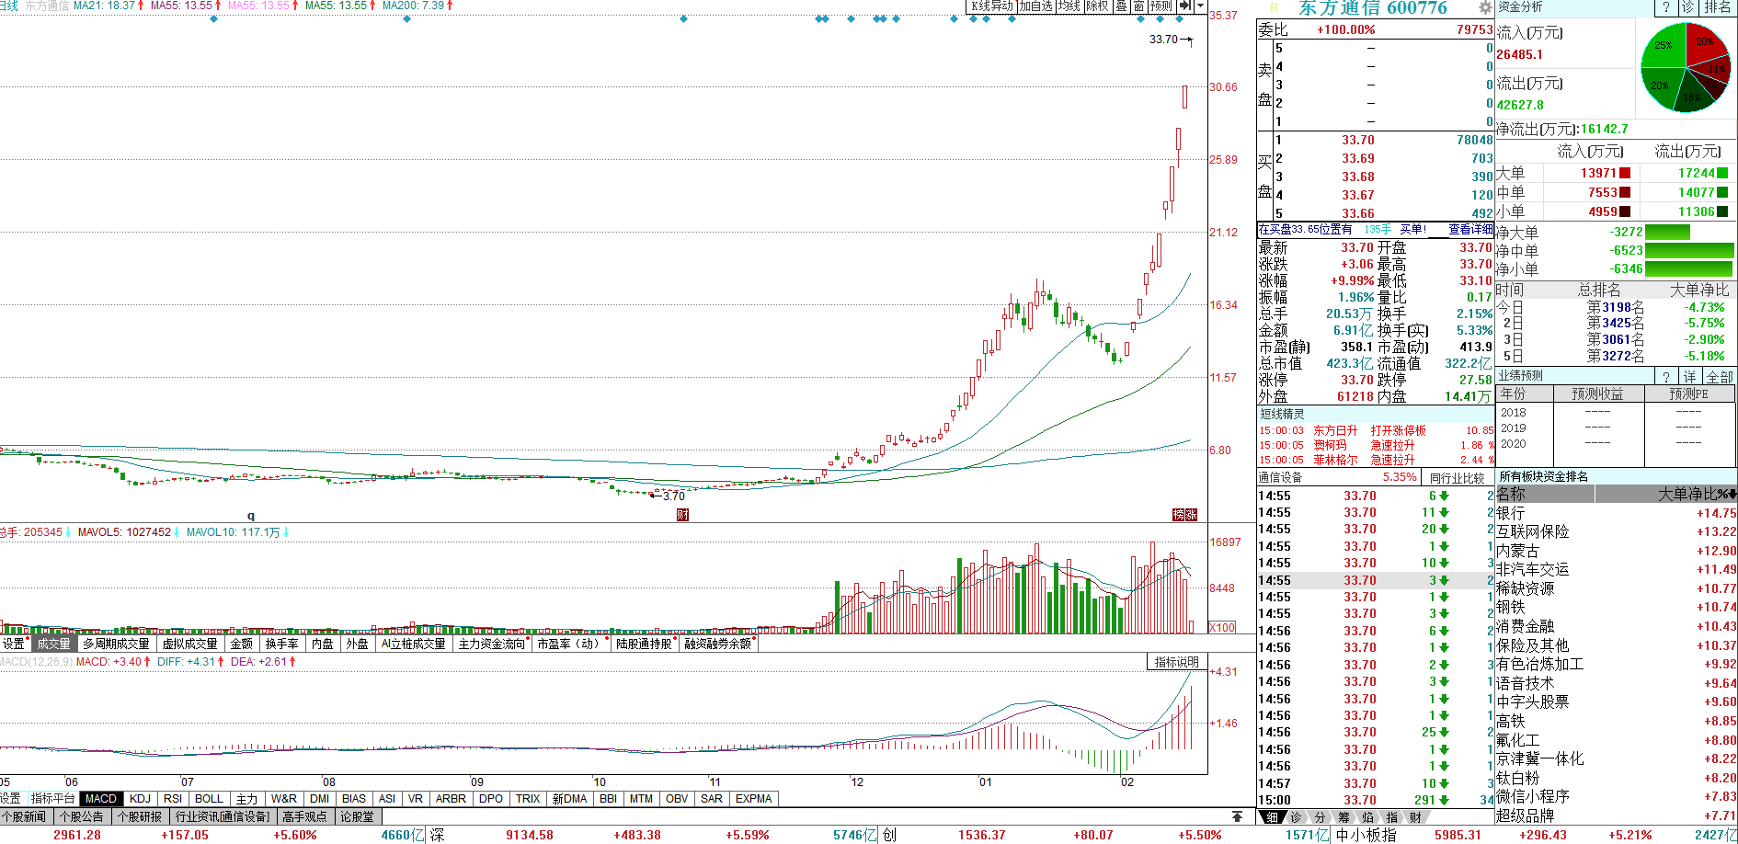Viewport: 1738px width, 844px height.
Task: Click the ? help icon in 资金分析 header
Action: coord(1665,7)
